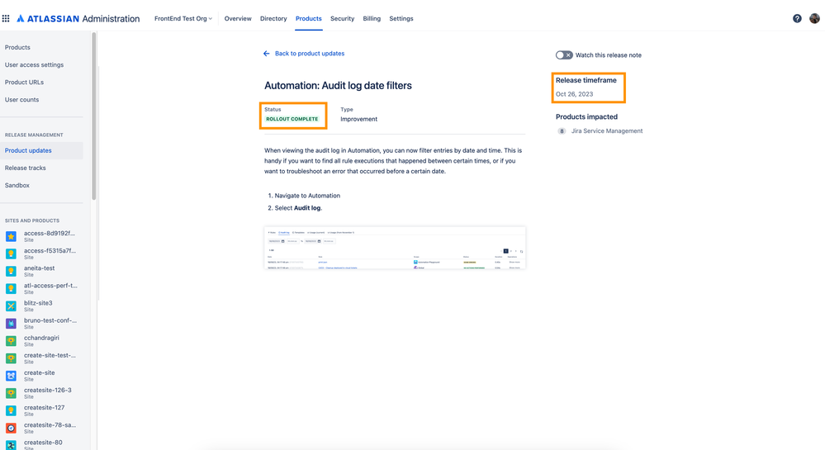Open the Directory tab
This screenshot has width=825, height=450.
click(273, 18)
